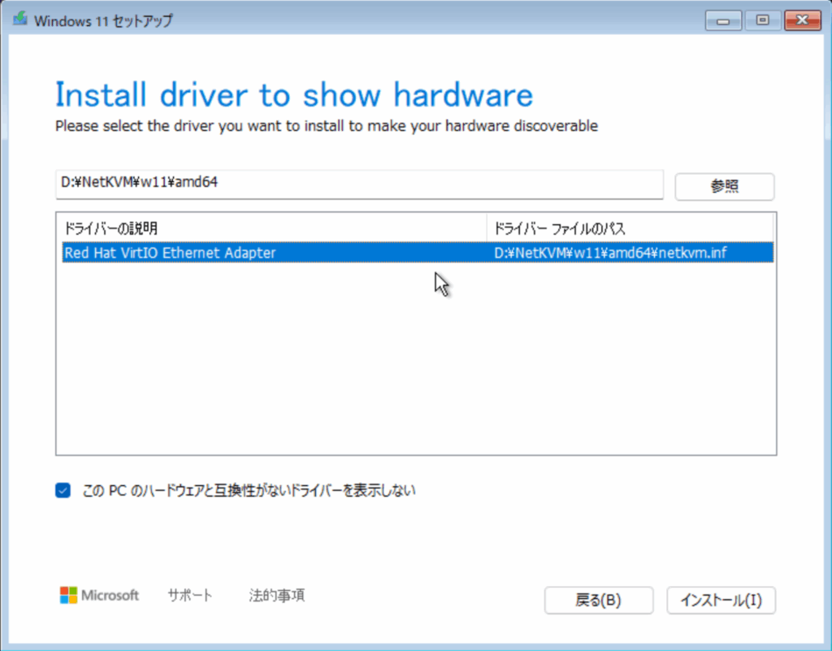This screenshot has height=651, width=832.
Task: Click the 互換性がないドライバーを表示しない label text
Action: click(x=249, y=491)
